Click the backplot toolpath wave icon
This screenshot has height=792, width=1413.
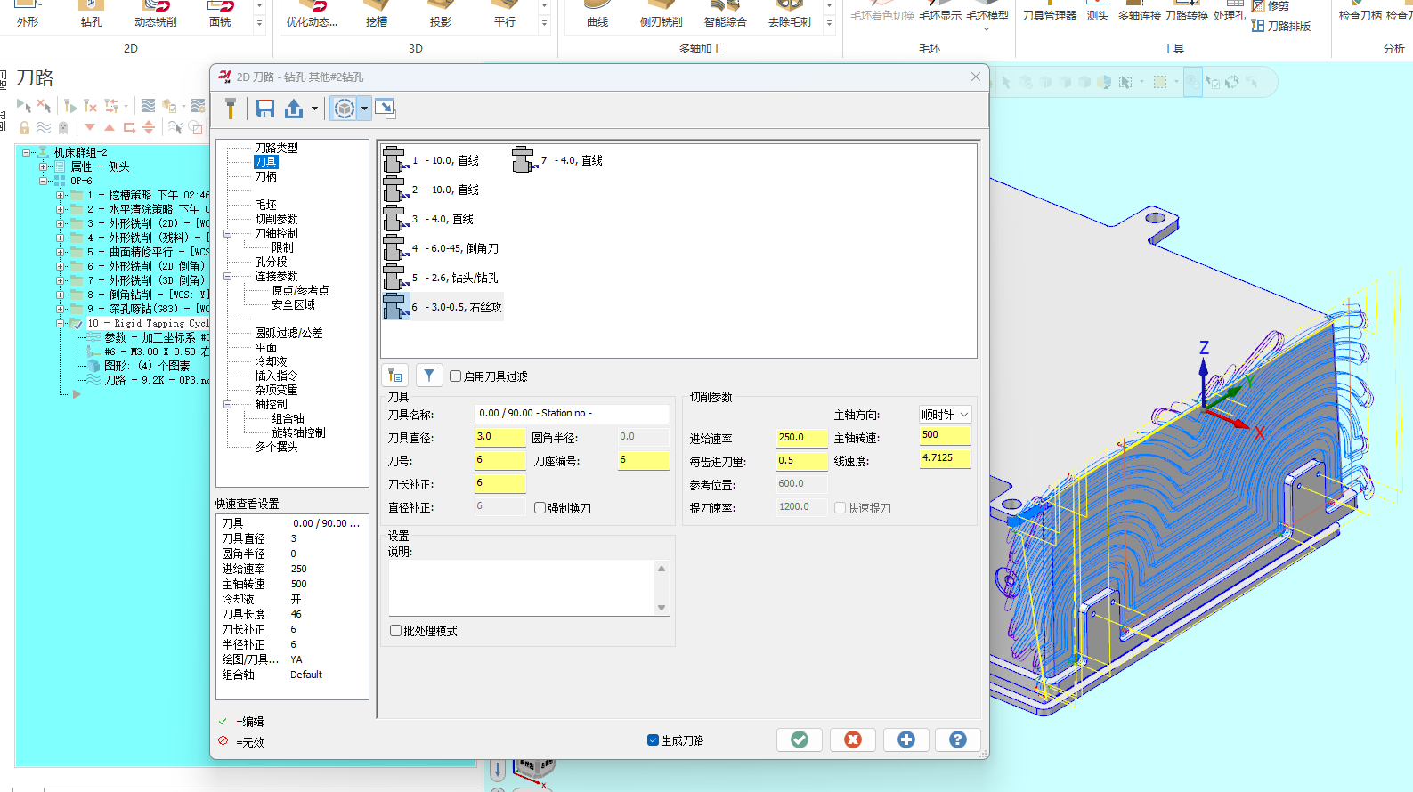click(148, 106)
